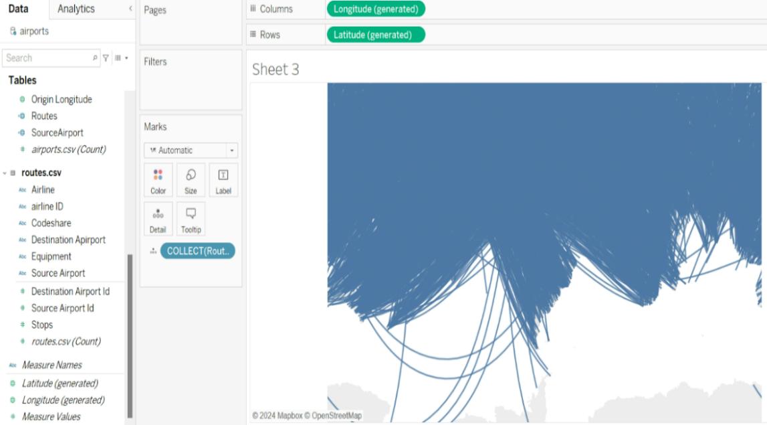Select the Measure Names field

point(52,365)
